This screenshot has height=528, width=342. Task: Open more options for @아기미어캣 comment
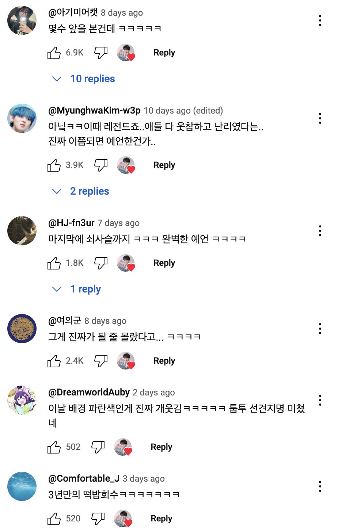tap(320, 20)
